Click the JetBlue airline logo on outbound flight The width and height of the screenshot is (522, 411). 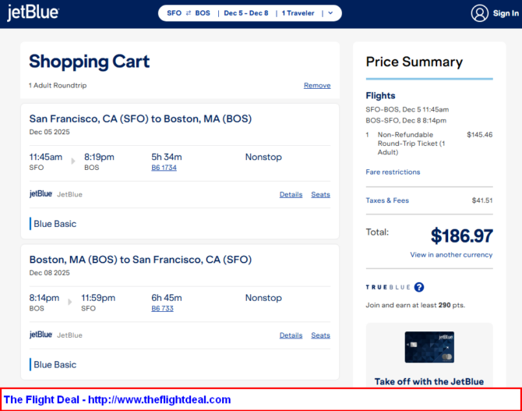pos(41,194)
